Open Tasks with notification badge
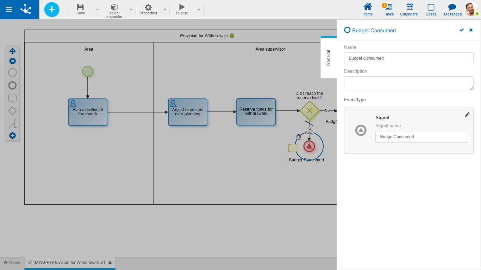 (388, 9)
